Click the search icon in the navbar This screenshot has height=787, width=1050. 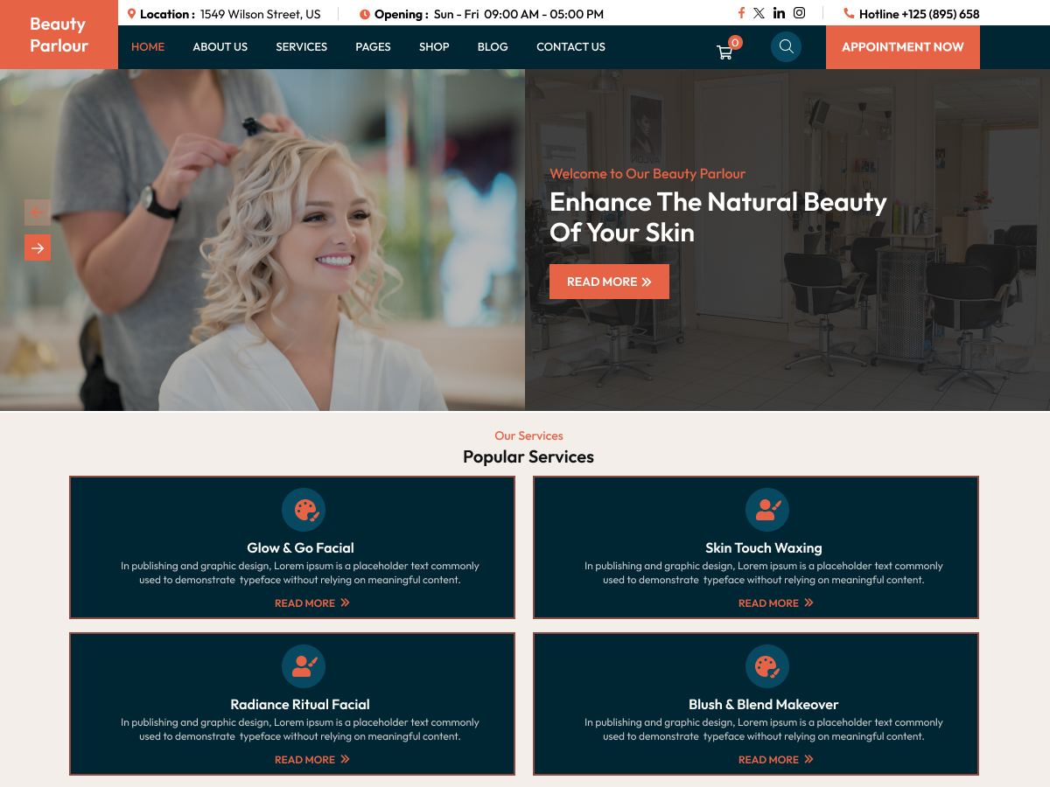[785, 46]
